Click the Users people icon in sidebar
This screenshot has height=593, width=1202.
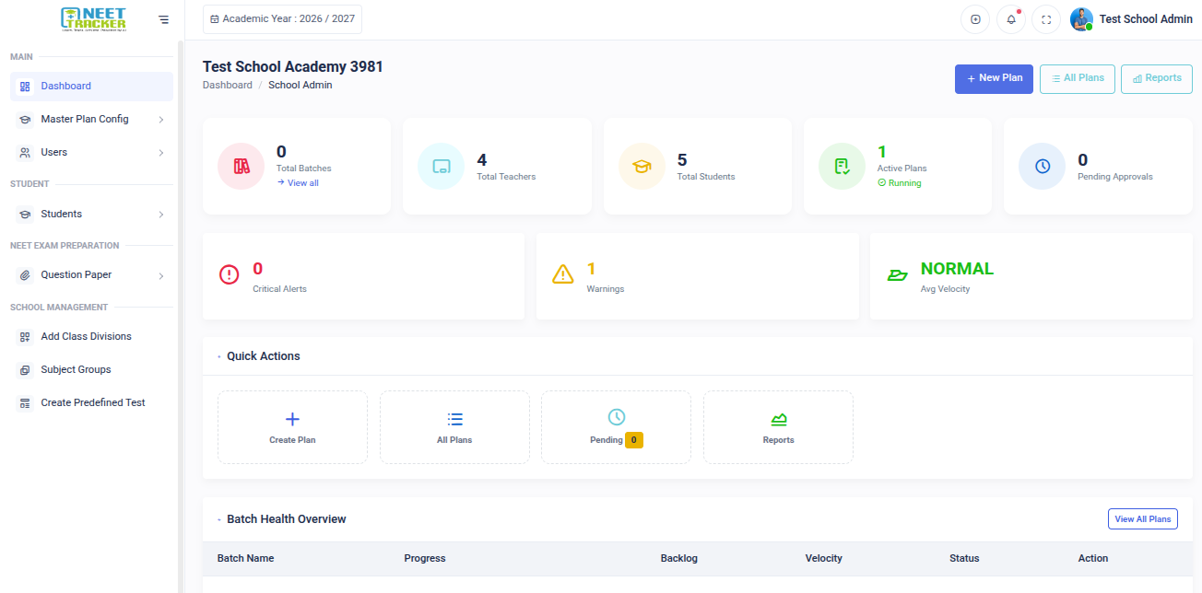pos(25,153)
